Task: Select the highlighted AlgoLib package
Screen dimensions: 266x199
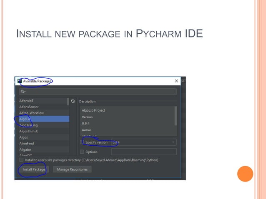Action: coord(44,119)
